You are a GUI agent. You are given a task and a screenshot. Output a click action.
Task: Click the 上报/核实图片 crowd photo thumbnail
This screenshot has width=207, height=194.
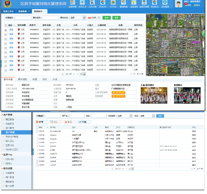click(x=154, y=95)
